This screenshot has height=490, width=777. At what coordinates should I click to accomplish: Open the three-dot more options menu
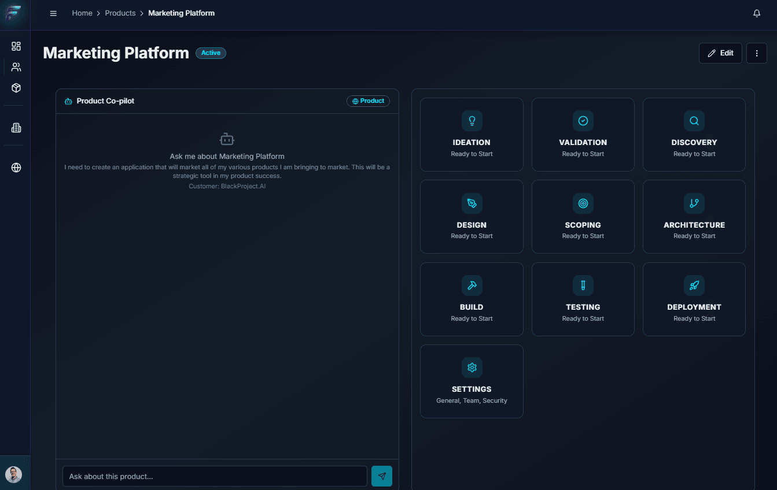pos(756,53)
